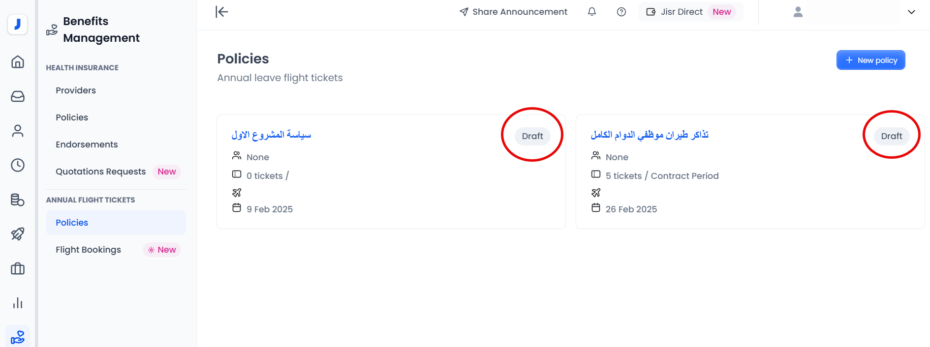Open the help question mark icon

tap(621, 11)
